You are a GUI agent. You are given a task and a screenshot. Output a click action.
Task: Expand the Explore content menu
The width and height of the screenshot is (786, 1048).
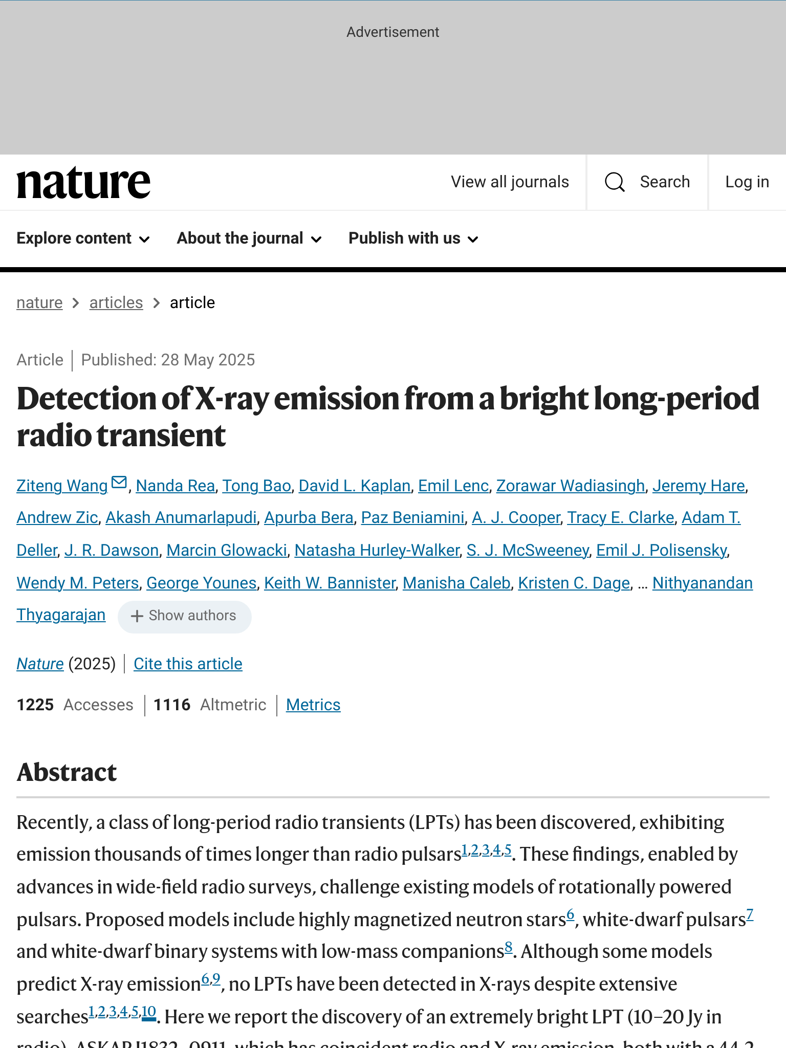pos(83,238)
